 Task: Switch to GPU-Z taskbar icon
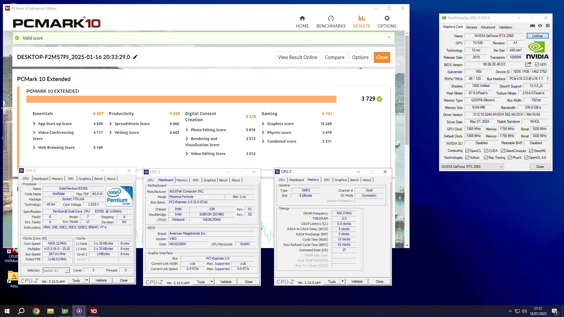[65, 311]
